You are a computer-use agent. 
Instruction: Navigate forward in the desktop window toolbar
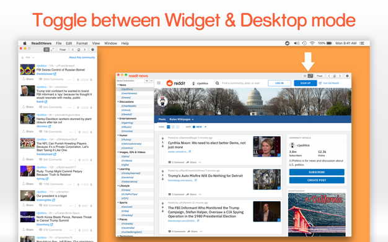(x=340, y=76)
